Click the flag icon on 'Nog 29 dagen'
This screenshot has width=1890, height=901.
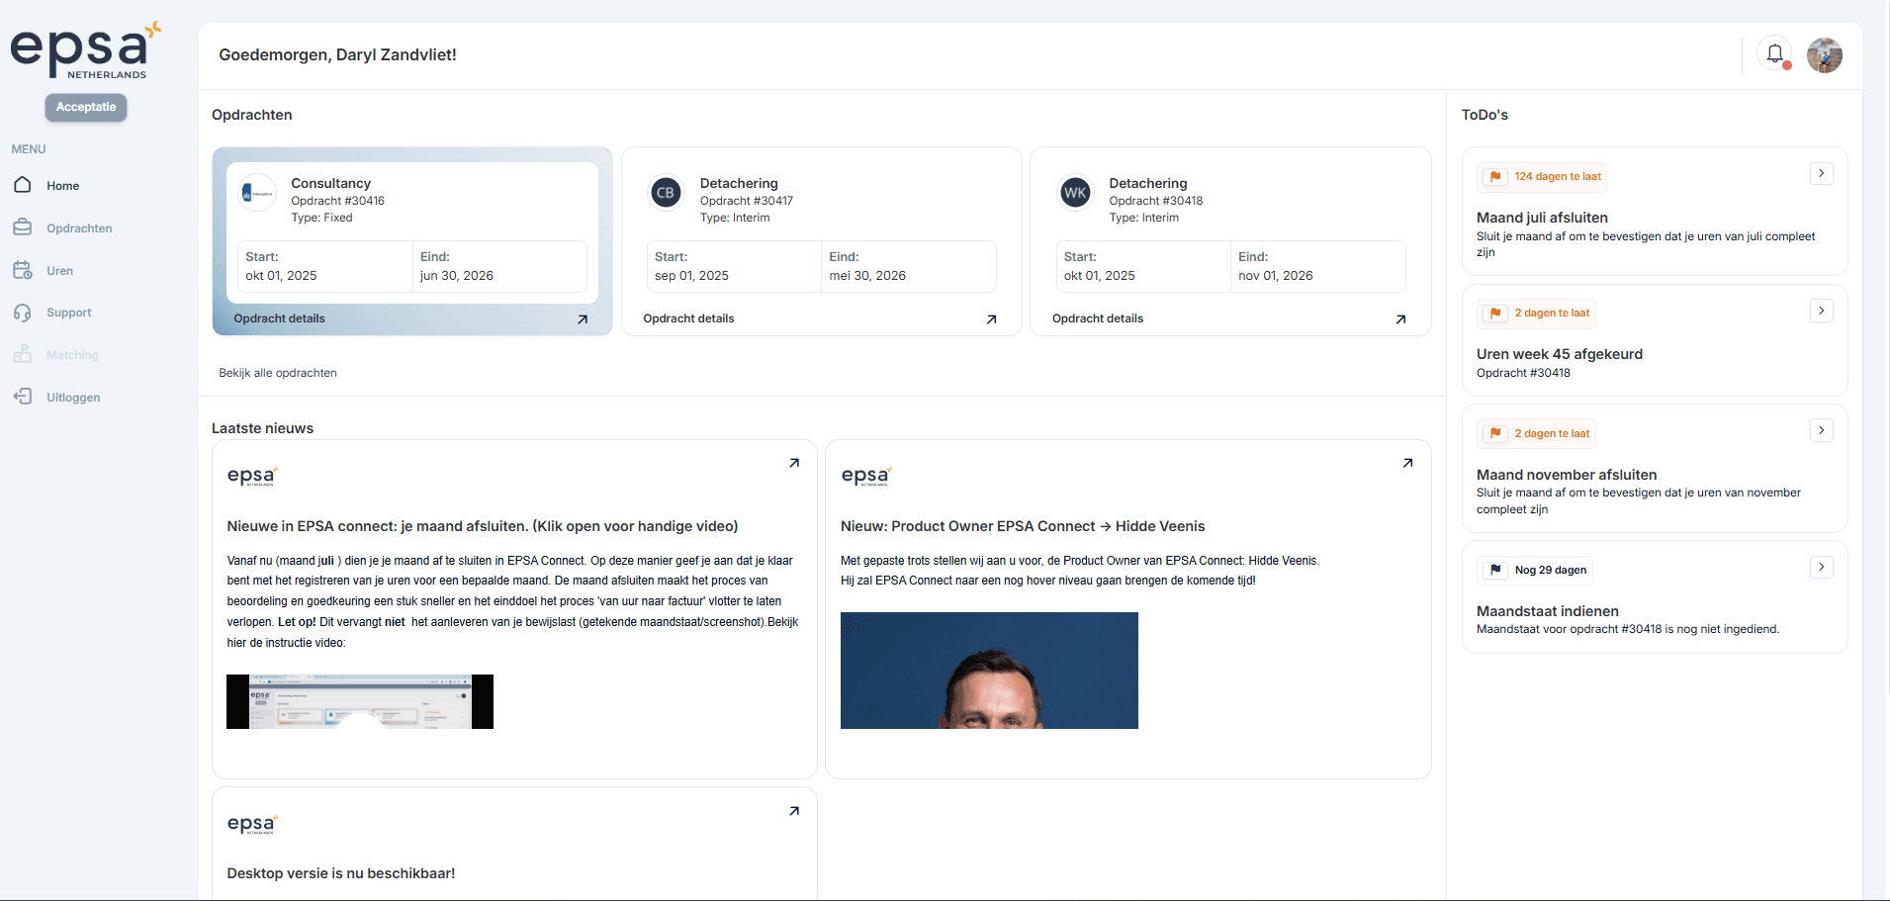click(x=1495, y=570)
